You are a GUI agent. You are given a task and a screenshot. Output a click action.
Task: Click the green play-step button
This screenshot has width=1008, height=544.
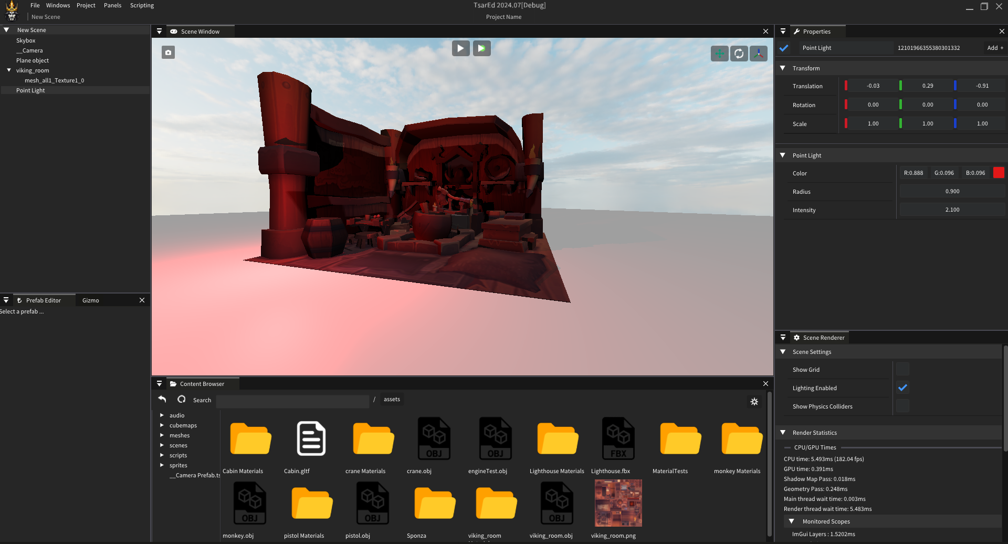click(481, 48)
